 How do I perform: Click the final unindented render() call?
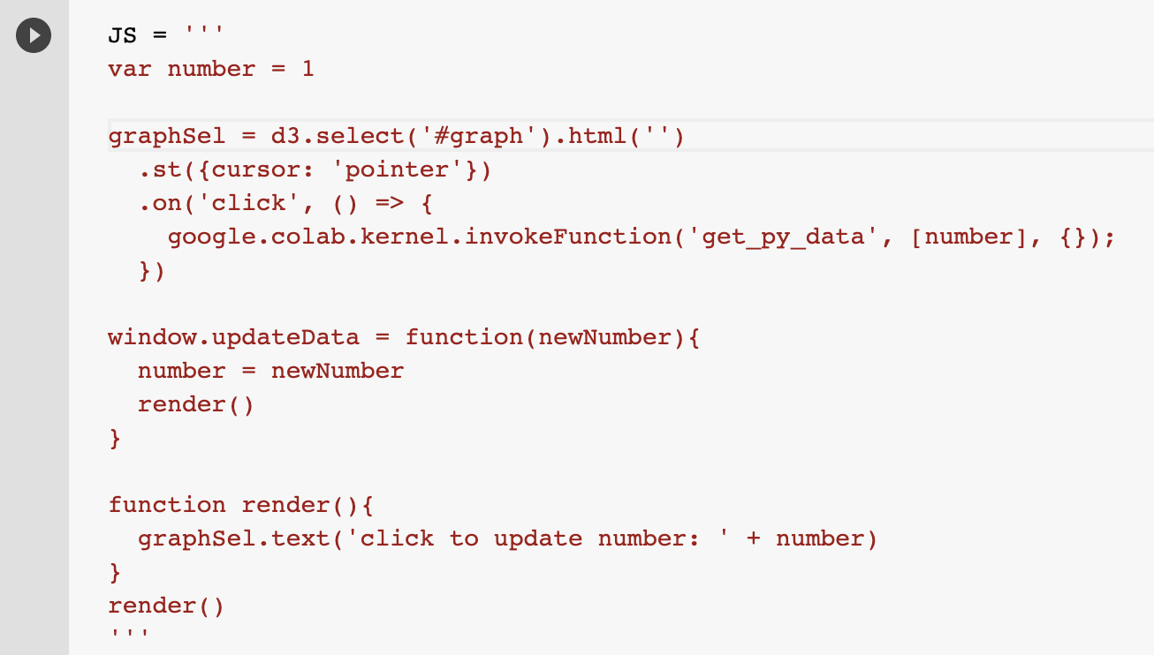pyautogui.click(x=166, y=606)
